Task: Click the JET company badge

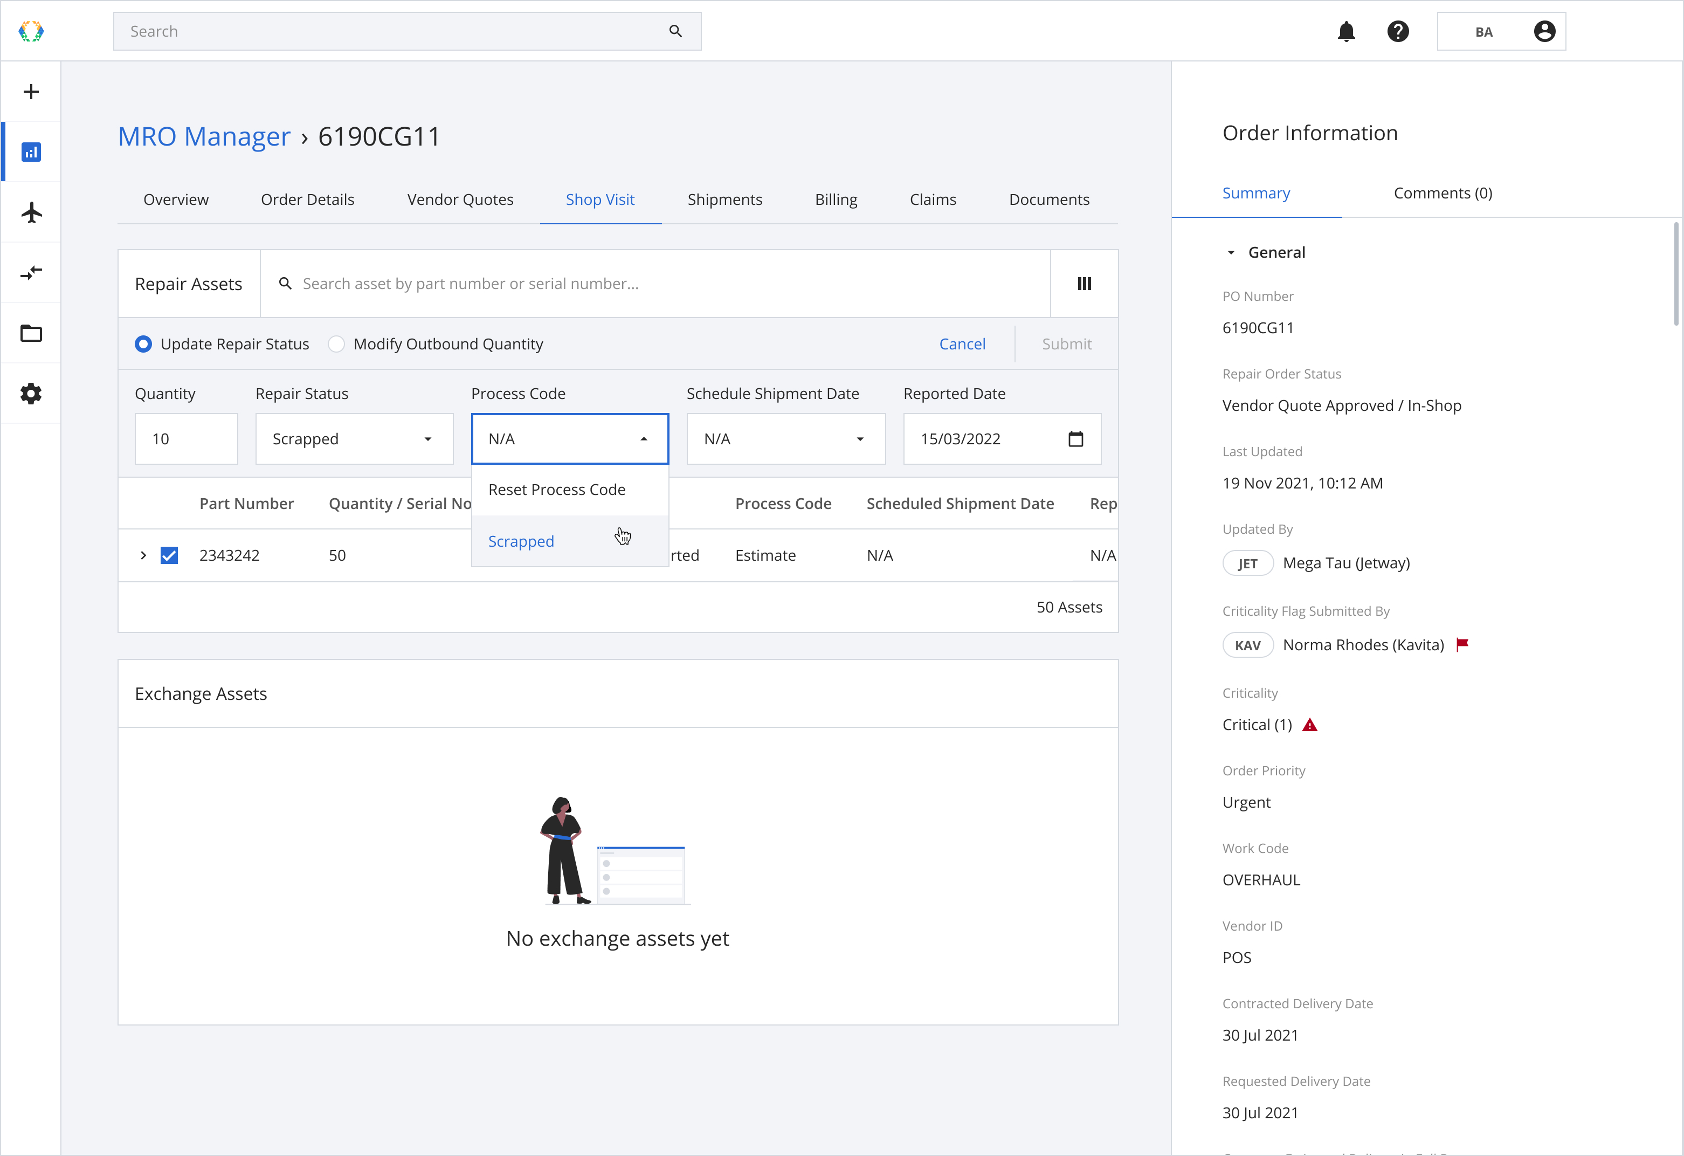Action: point(1247,563)
